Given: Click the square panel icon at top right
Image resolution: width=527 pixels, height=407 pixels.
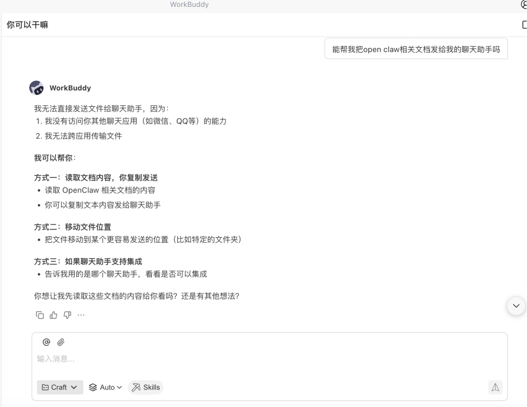Looking at the screenshot, I should 524,24.
